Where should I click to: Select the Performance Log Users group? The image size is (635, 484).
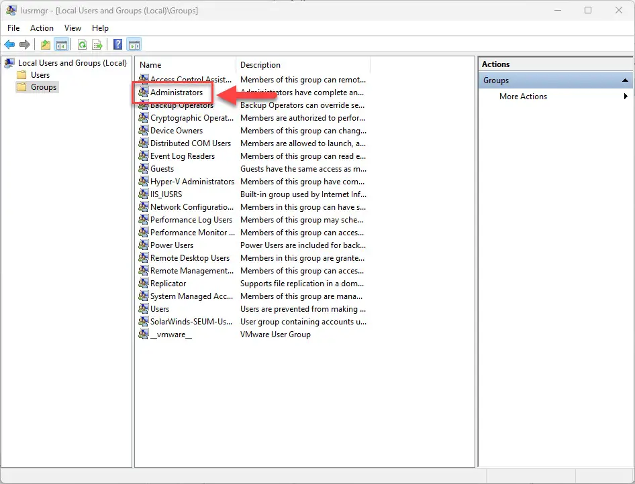[191, 220]
